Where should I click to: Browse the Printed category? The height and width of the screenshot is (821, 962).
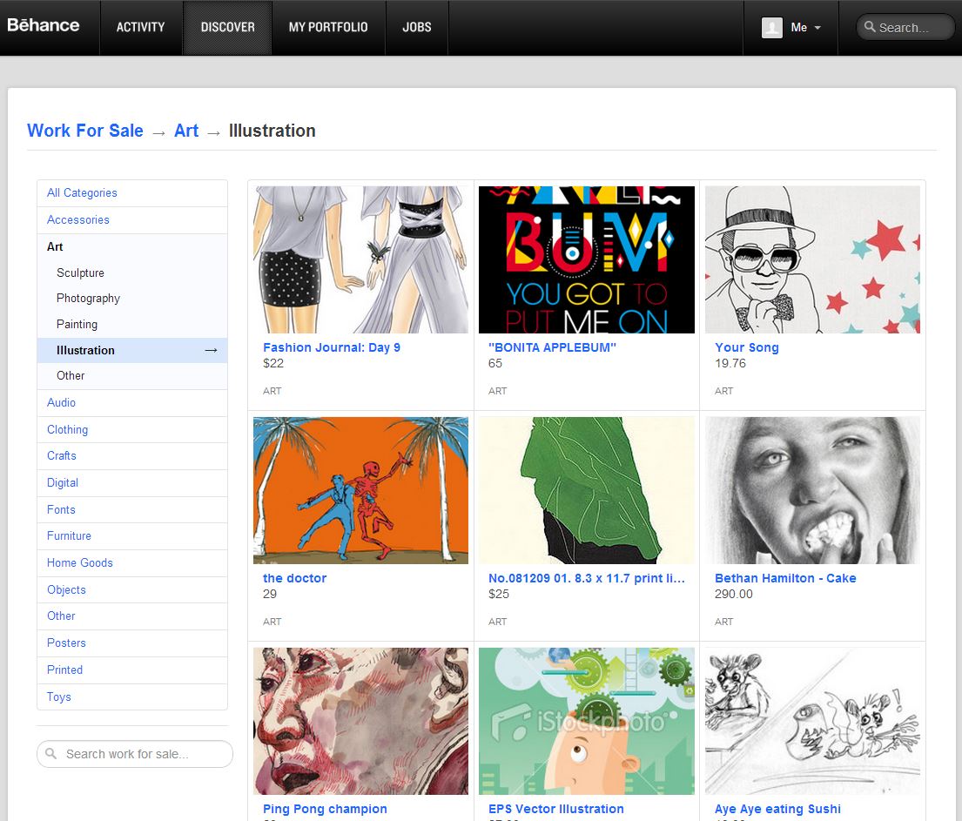point(132,670)
